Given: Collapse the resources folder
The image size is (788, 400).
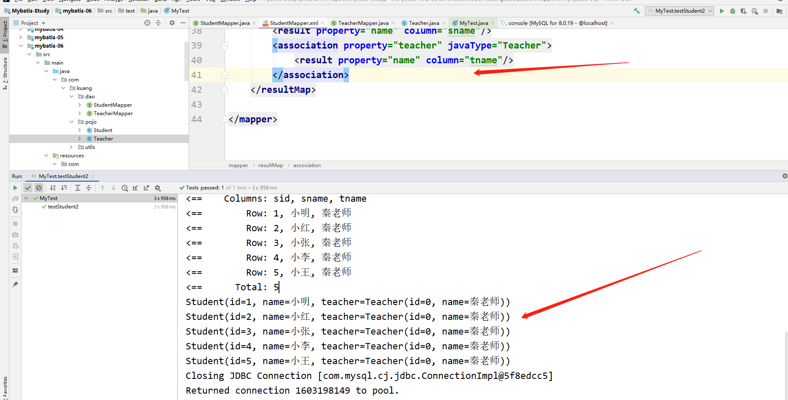Looking at the screenshot, I should tap(46, 156).
